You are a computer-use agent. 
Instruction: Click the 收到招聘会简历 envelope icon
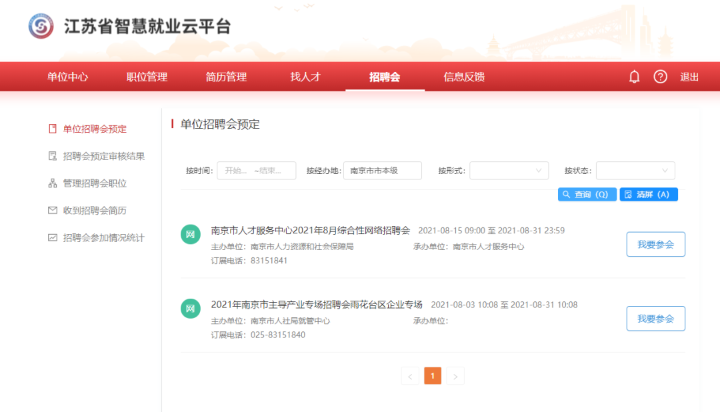coord(53,211)
